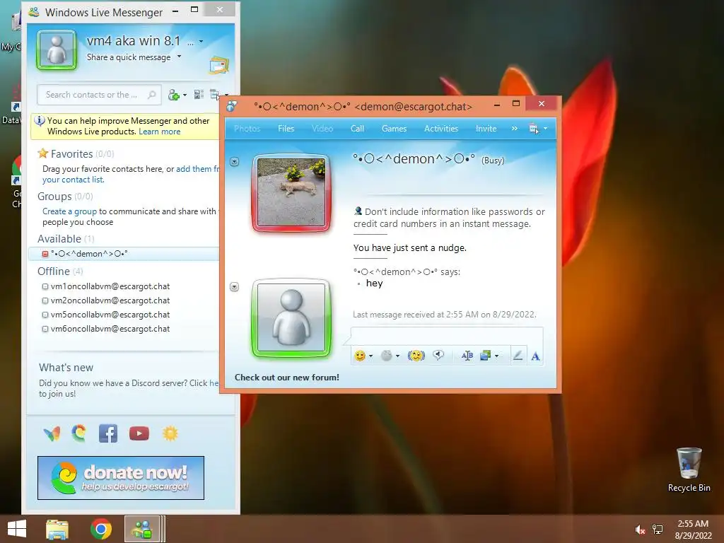724x543 pixels.
Task: Select vm5oncollabvm@escargot.chat contact
Action: (x=110, y=315)
